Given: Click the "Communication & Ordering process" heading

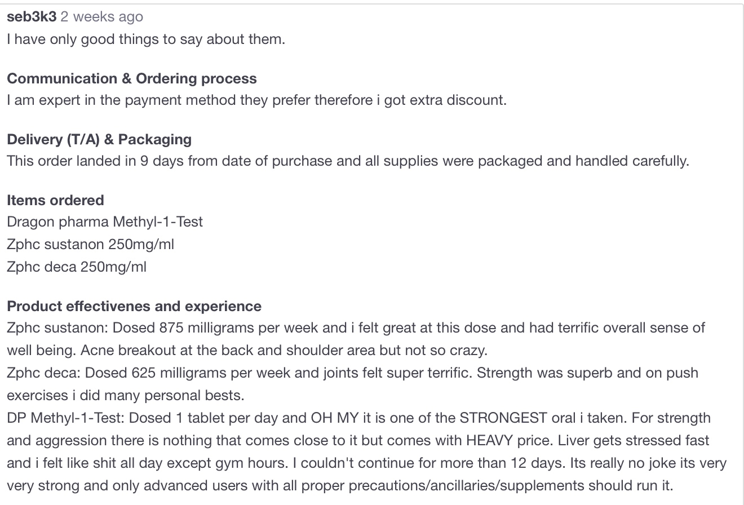Looking at the screenshot, I should coord(132,78).
